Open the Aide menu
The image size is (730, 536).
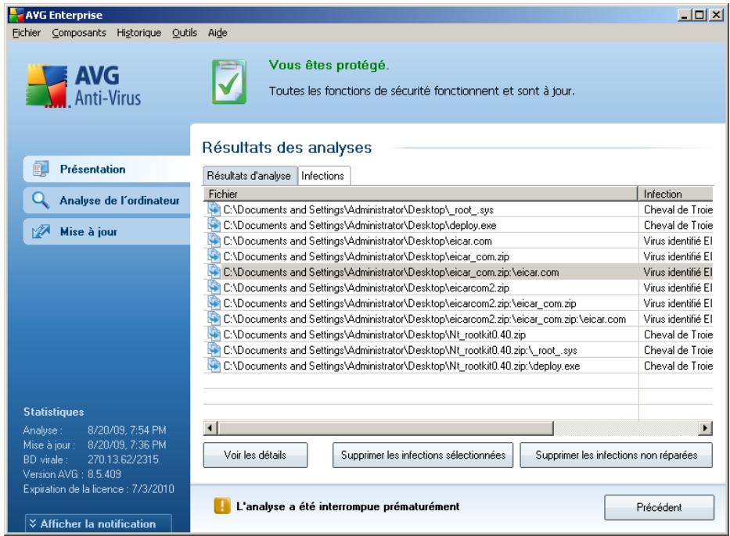pos(218,33)
